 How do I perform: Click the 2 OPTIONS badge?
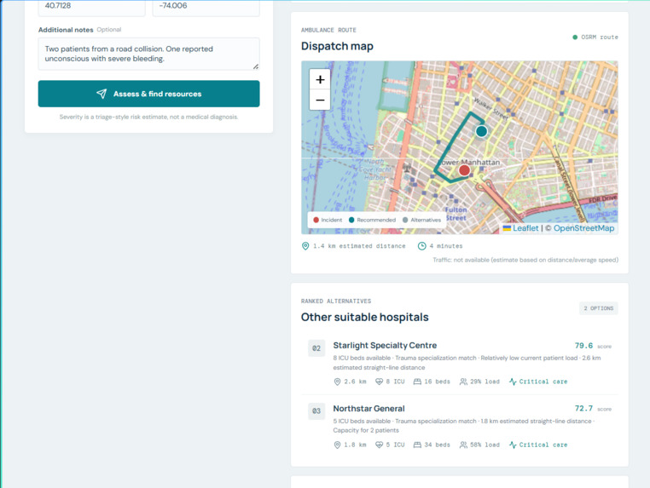(598, 308)
